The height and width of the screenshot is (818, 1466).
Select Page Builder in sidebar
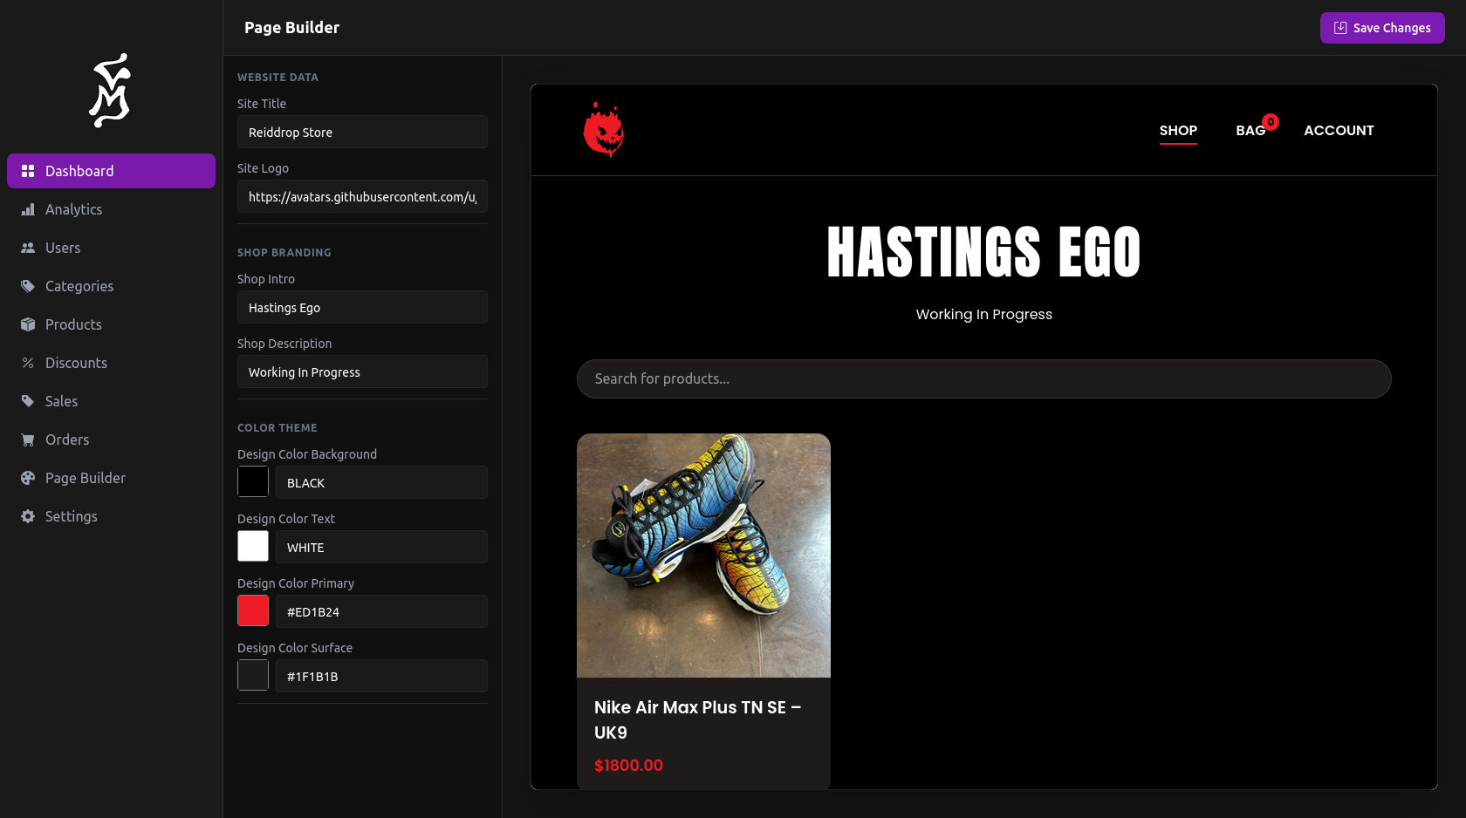[x=111, y=478]
